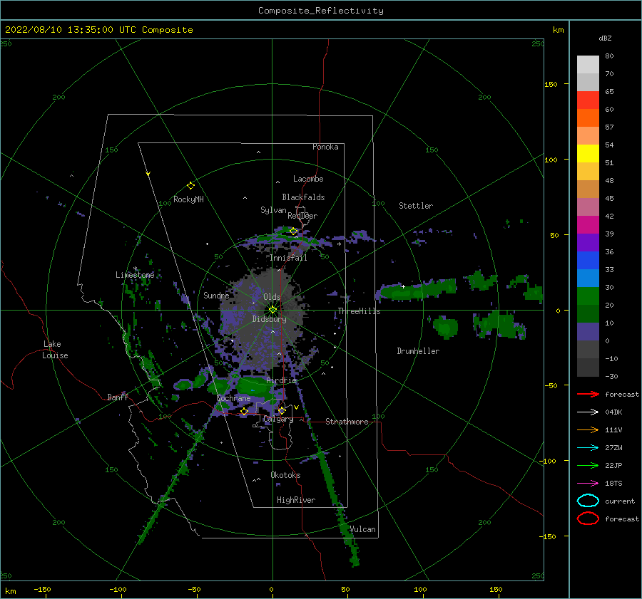Screen dimensions: 642x599
Task: Click the yellow diamond marker at RockyMH
Action: pos(190,186)
